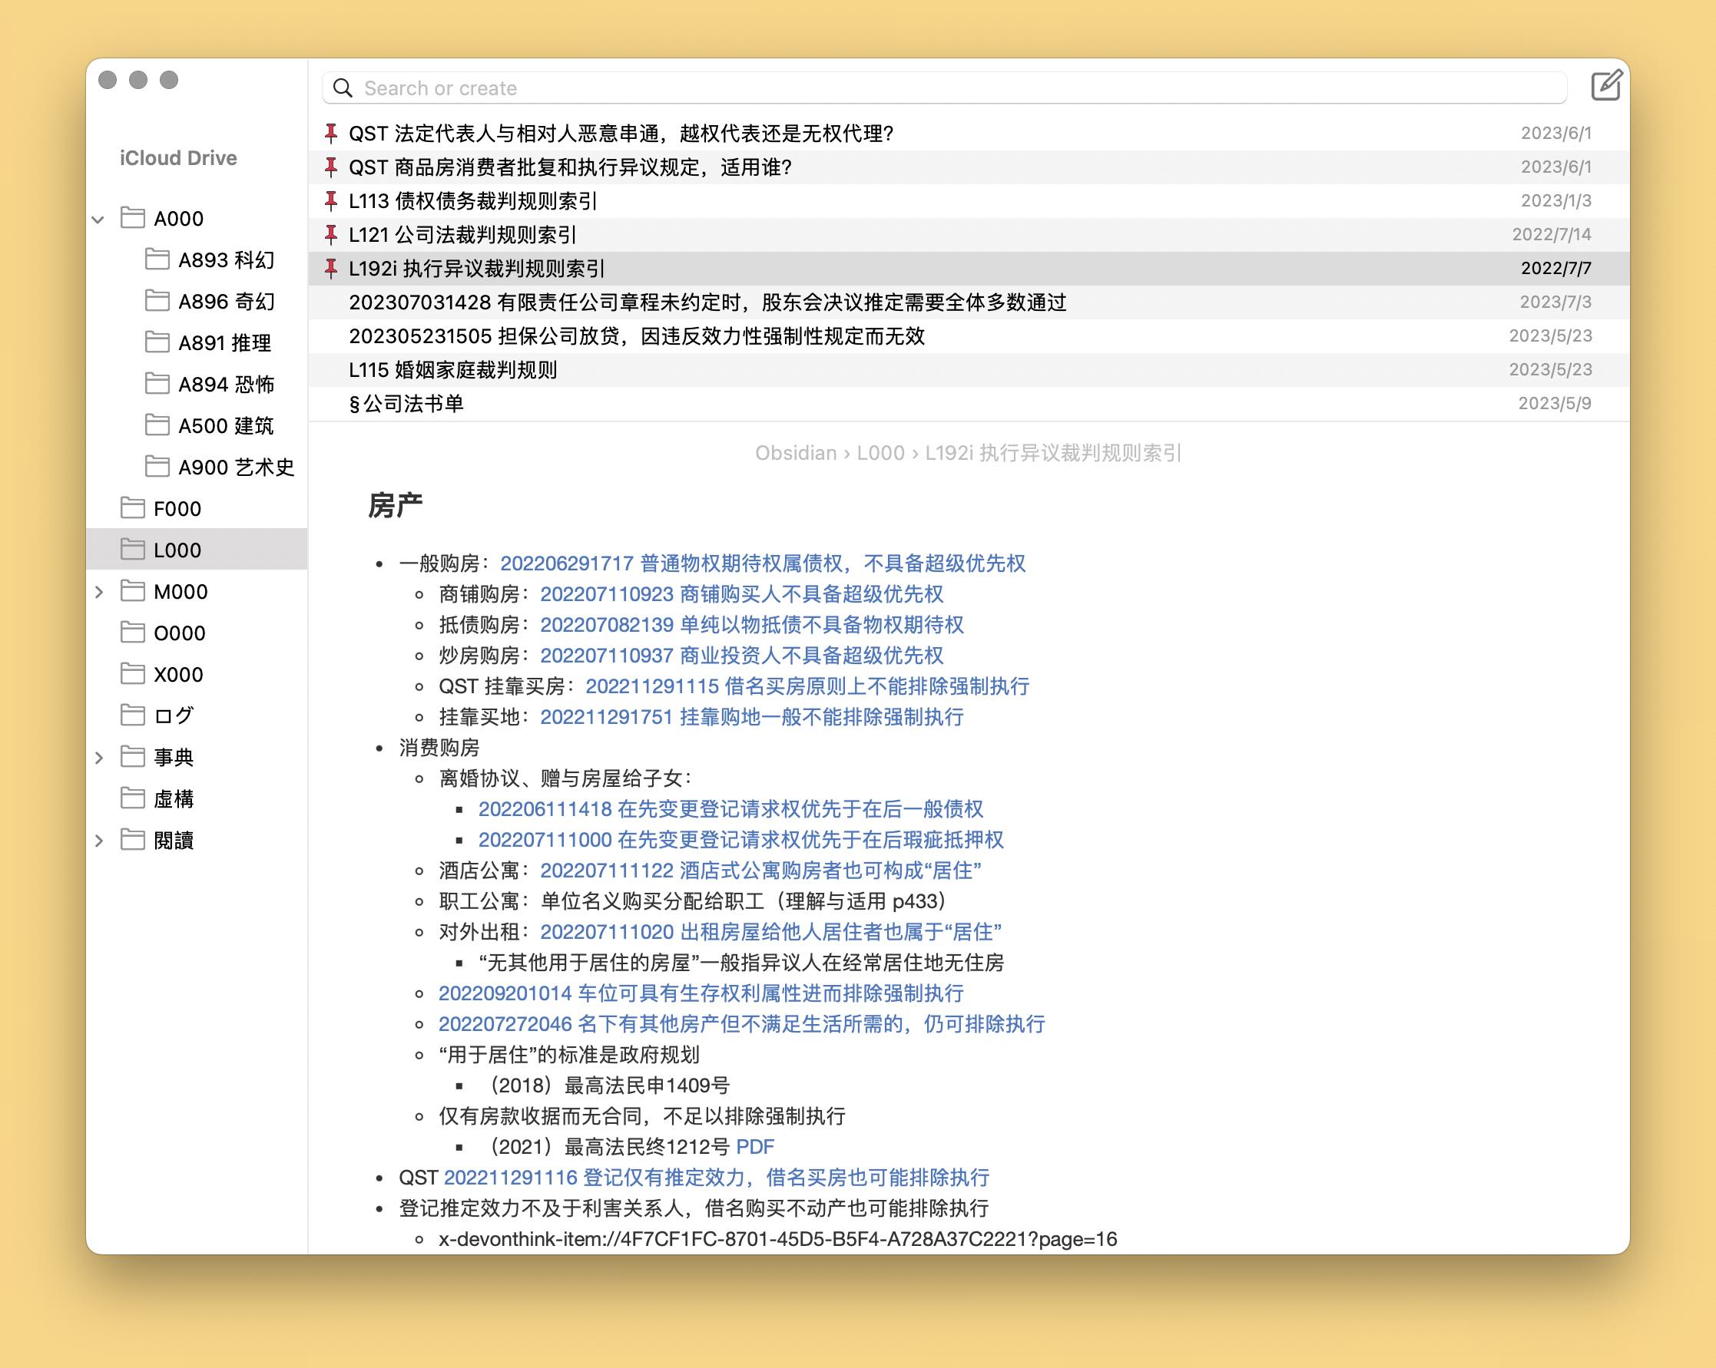Image resolution: width=1716 pixels, height=1368 pixels.
Task: Expand the M000 folder chevron
Action: 98,592
